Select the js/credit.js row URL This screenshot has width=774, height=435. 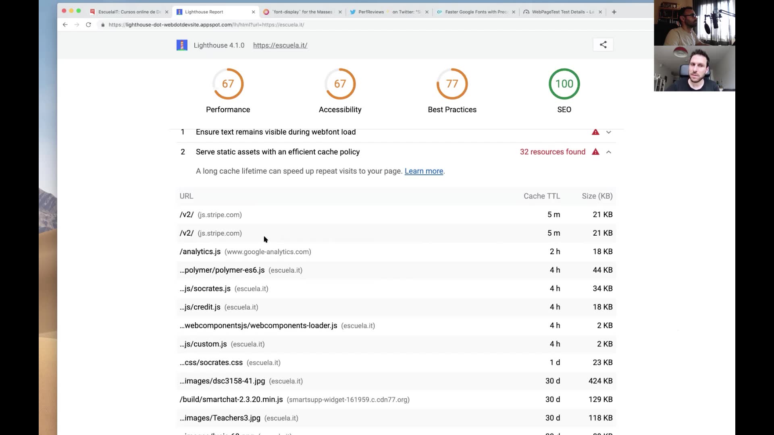point(200,307)
